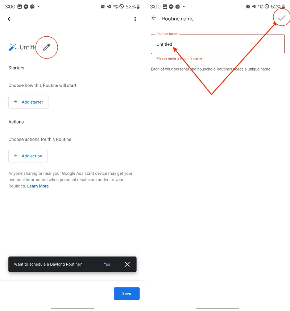Tap the plus icon beside Add action

tap(16, 156)
